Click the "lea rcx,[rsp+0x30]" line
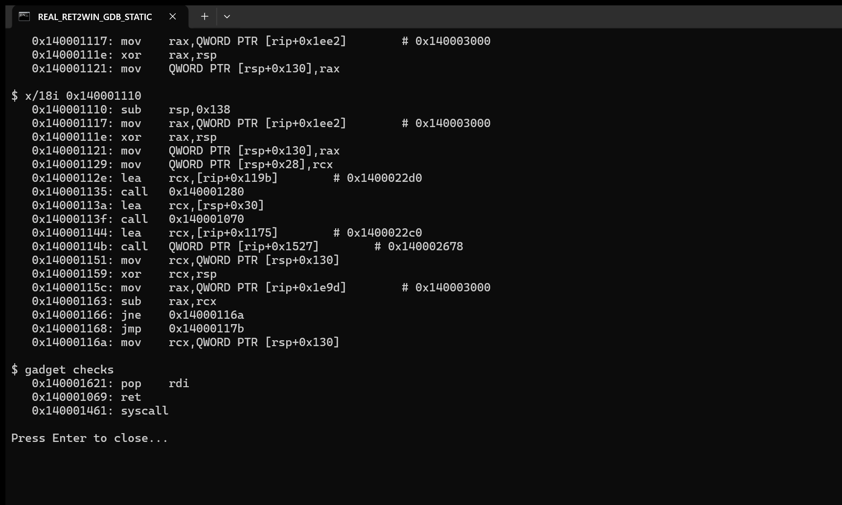 [148, 205]
